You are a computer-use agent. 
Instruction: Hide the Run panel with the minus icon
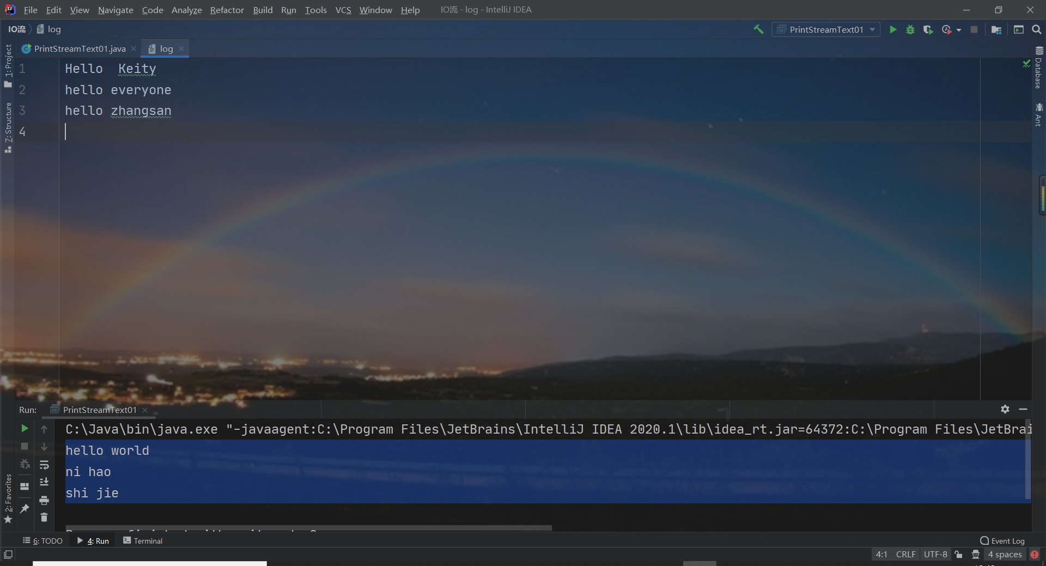1023,409
